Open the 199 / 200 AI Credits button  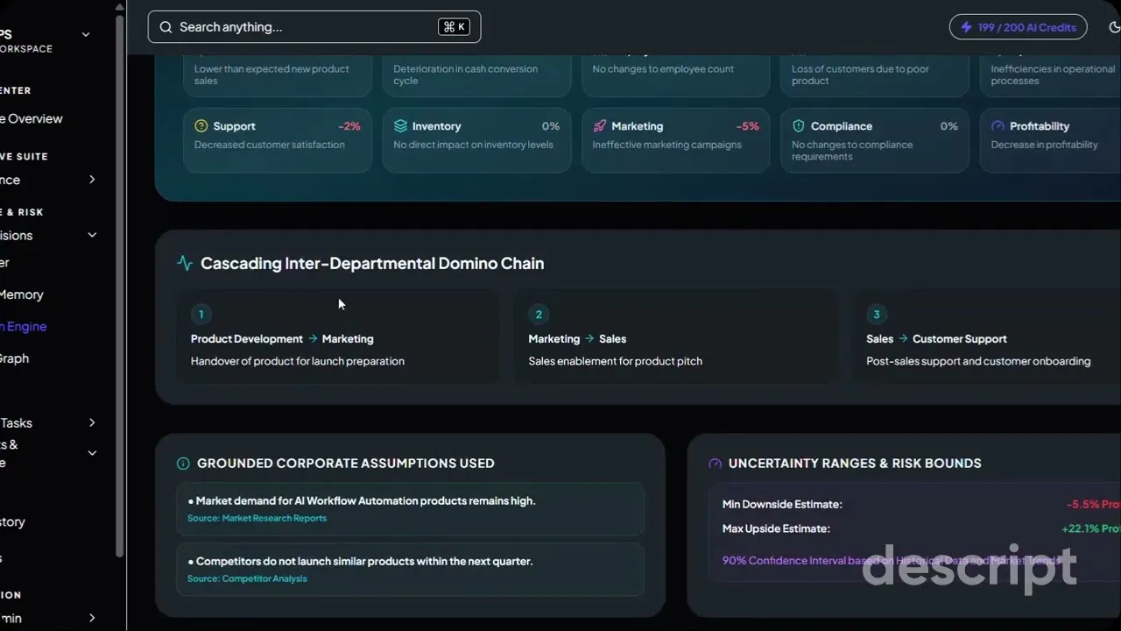(x=1018, y=27)
